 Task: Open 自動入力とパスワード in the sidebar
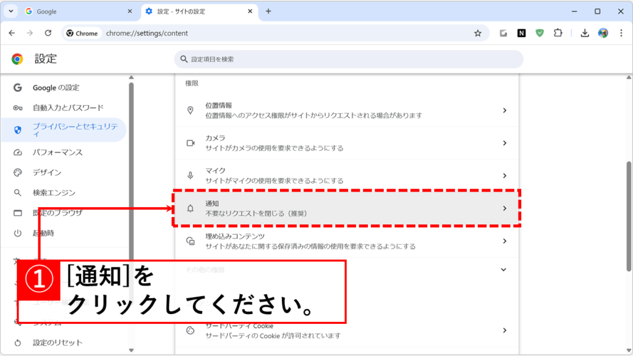point(64,108)
